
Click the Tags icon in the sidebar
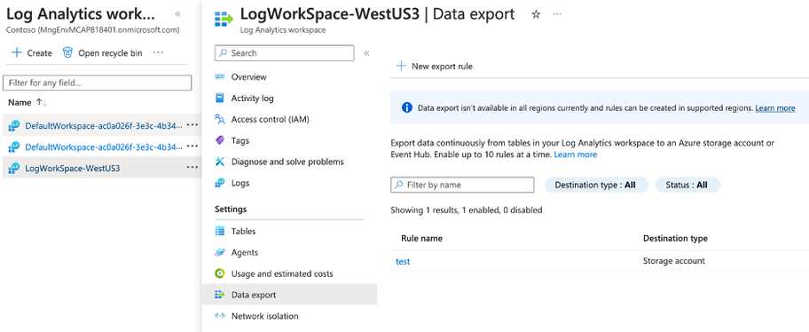(x=220, y=140)
